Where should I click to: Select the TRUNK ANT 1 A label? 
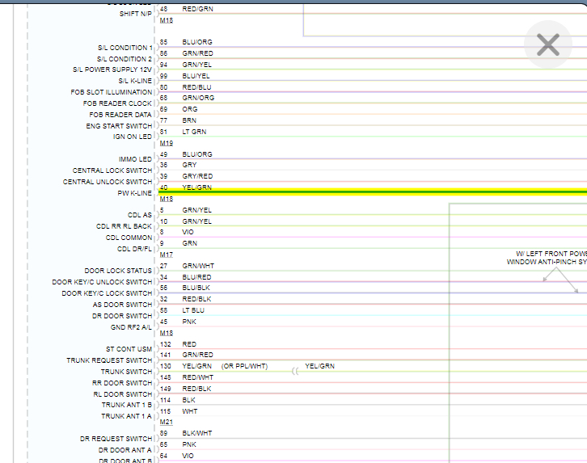[x=126, y=416]
